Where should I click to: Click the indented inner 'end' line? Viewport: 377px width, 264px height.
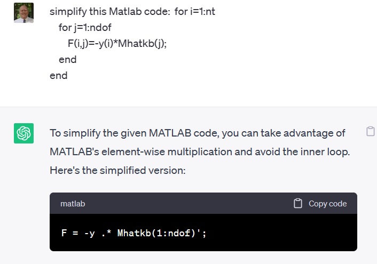pyautogui.click(x=68, y=60)
